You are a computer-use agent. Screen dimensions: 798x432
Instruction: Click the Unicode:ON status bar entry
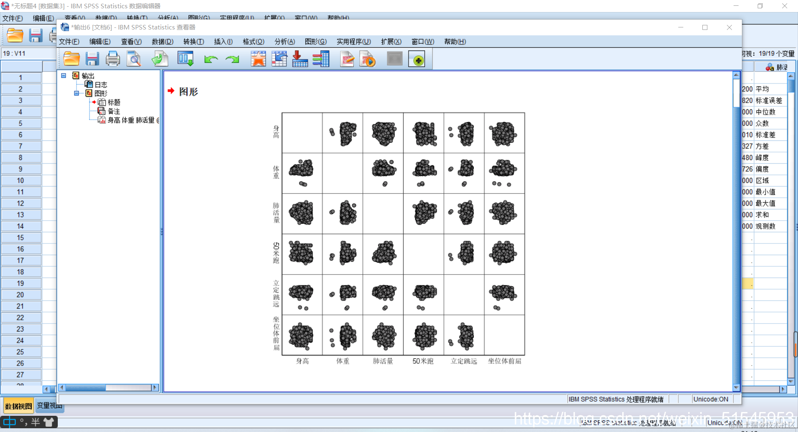(711, 399)
